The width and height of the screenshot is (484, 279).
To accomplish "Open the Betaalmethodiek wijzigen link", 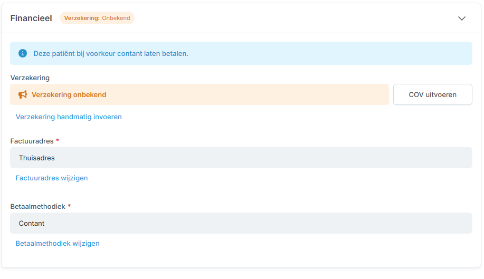I will pyautogui.click(x=58, y=244).
